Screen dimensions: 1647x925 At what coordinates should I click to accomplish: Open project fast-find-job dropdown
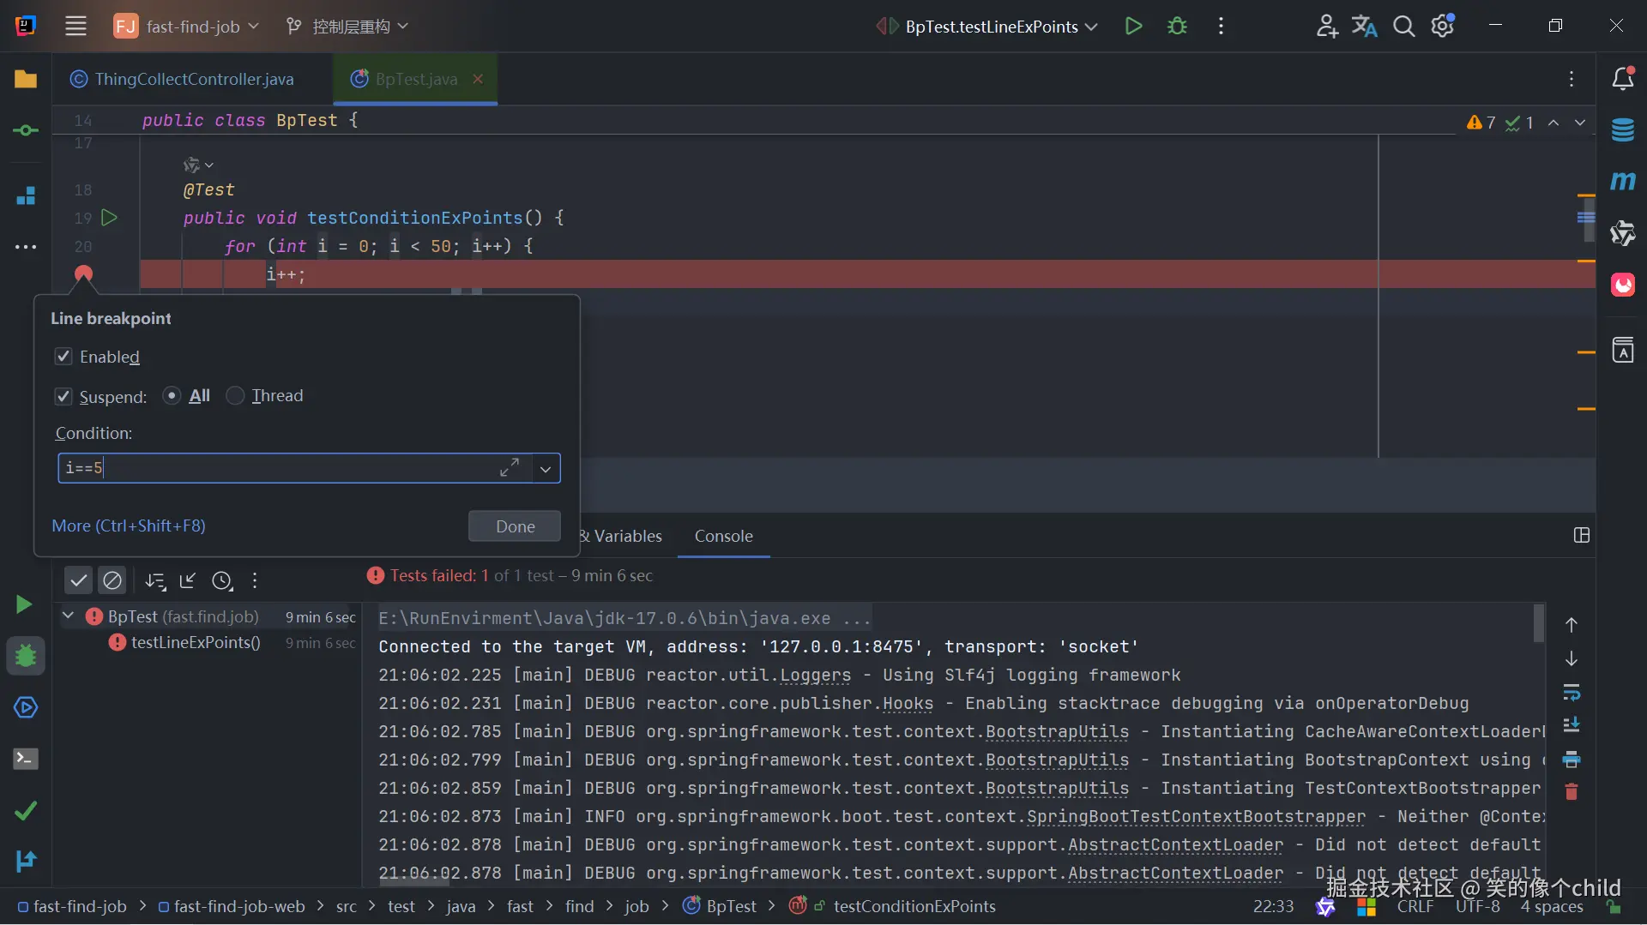pos(186,26)
